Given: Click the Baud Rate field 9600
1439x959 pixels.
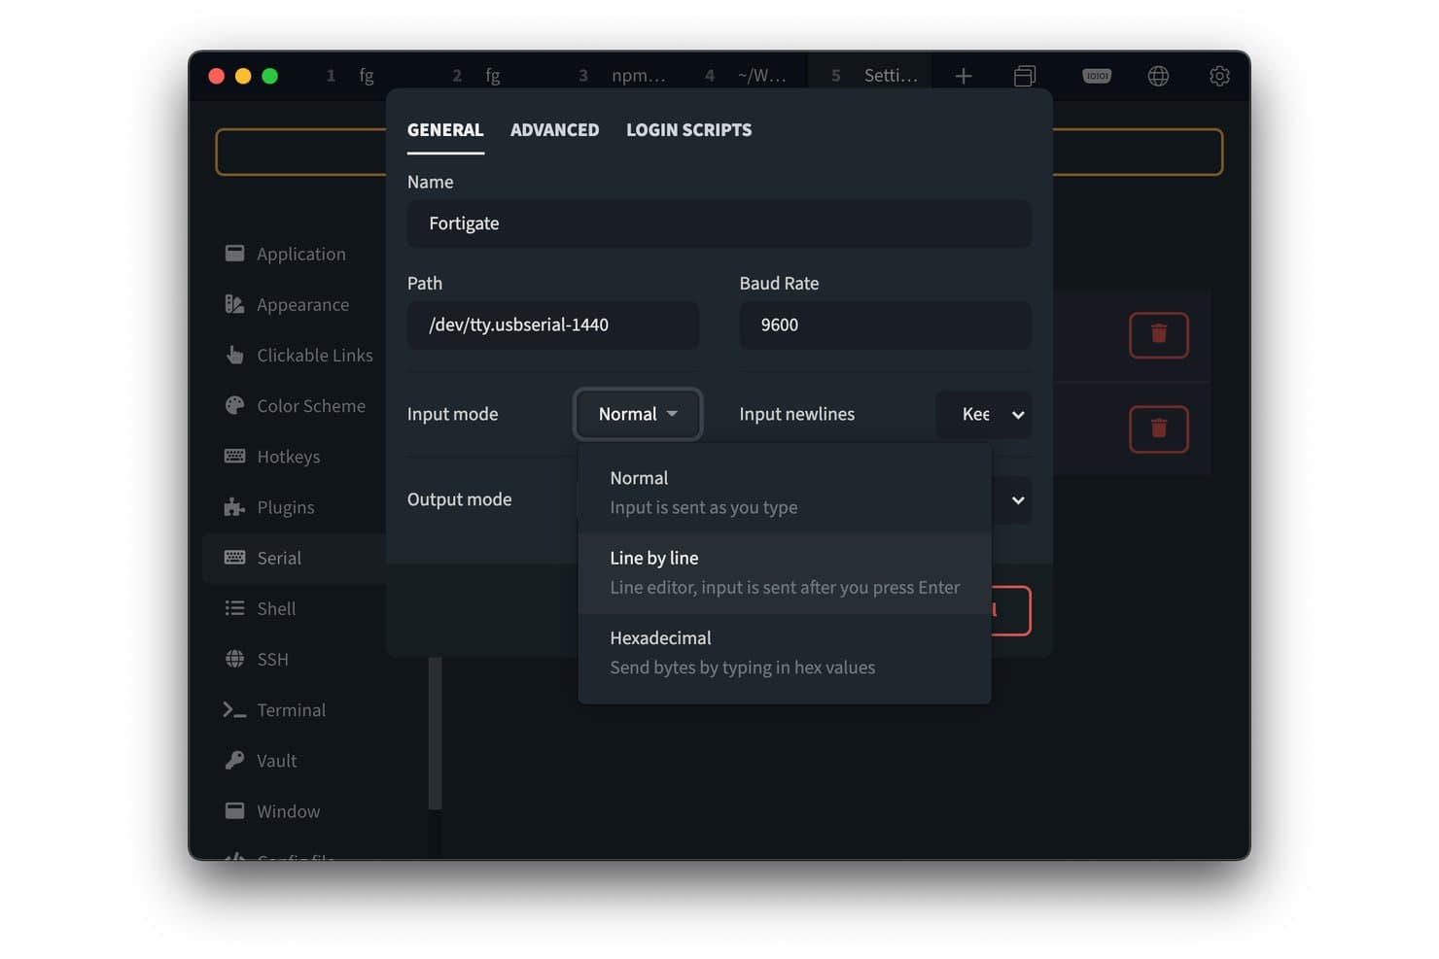Looking at the screenshot, I should (885, 325).
